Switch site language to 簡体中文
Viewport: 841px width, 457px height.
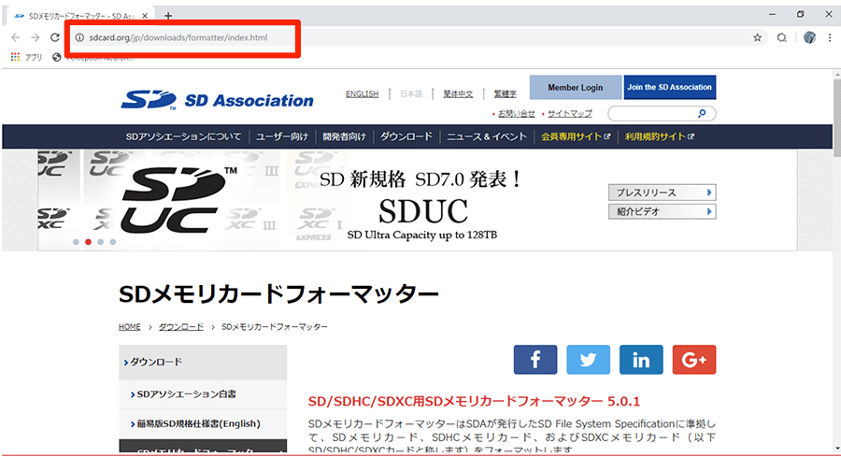[x=458, y=93]
